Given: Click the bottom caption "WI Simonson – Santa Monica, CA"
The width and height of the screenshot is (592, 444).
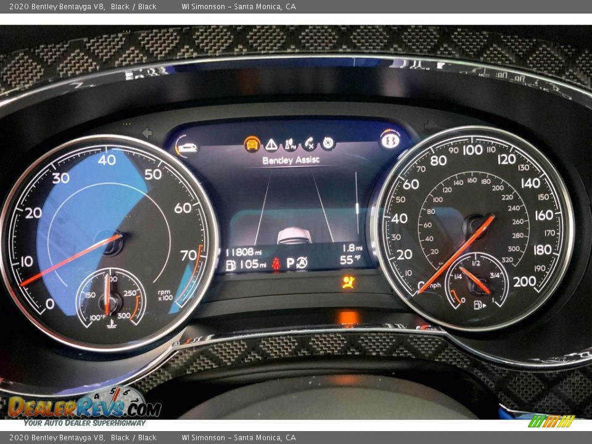Looking at the screenshot, I should click(239, 438).
